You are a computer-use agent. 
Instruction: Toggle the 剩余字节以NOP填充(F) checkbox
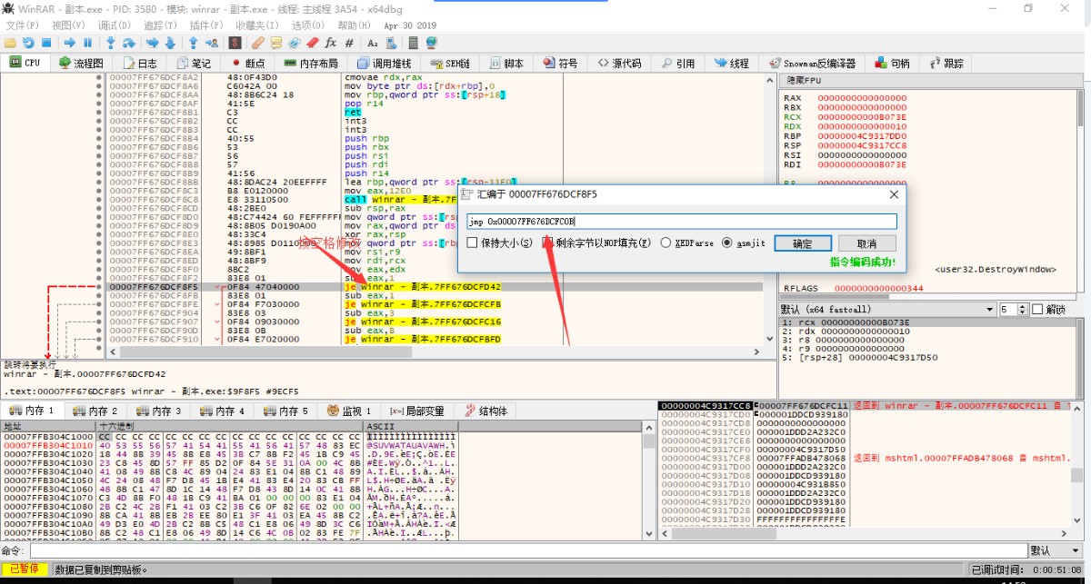[548, 243]
